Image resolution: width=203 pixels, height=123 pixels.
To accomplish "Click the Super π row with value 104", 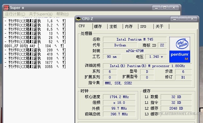I will pyautogui.click(x=34, y=46).
